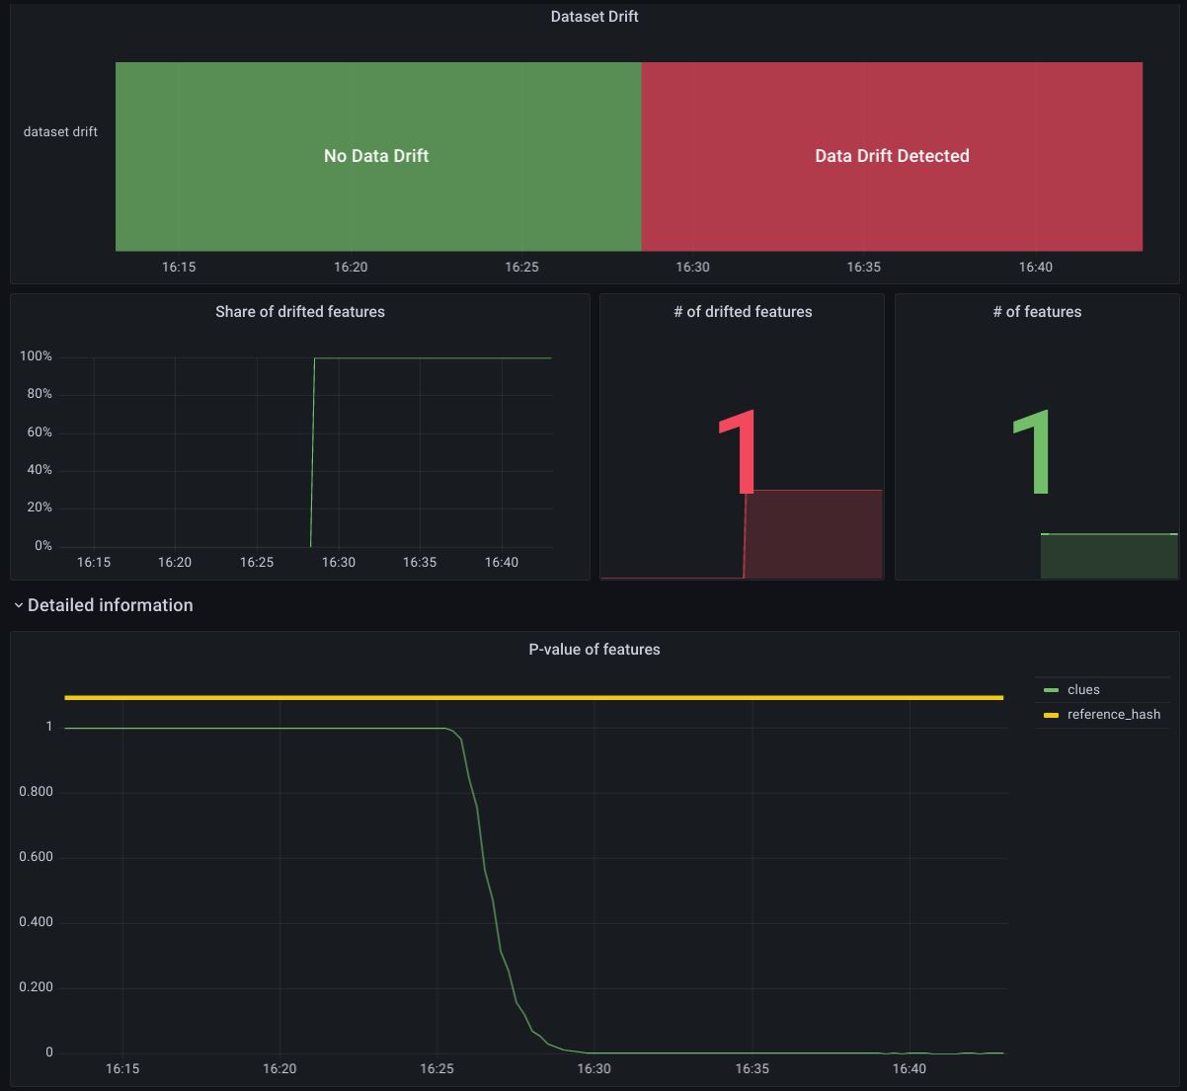The width and height of the screenshot is (1187, 1091).
Task: Click the yellow reference_hash legend swatch
Action: 1050,714
